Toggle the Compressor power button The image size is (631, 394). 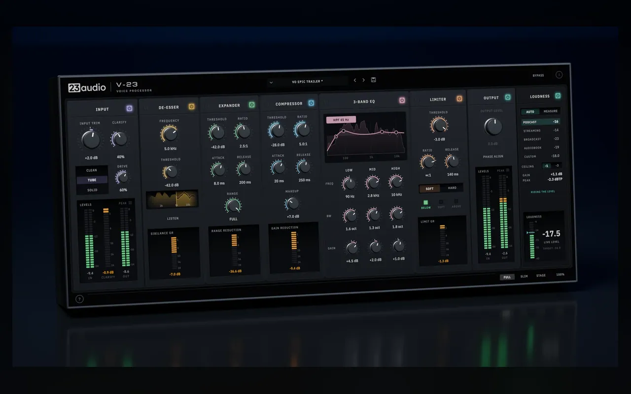pyautogui.click(x=311, y=103)
